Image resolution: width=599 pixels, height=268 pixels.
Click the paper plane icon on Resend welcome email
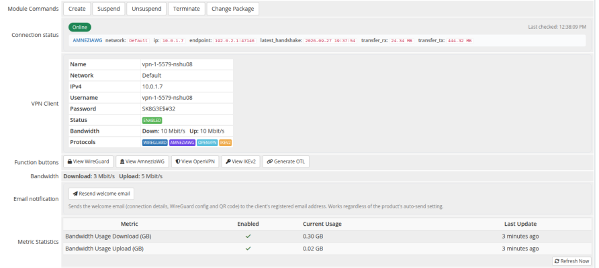(x=75, y=194)
